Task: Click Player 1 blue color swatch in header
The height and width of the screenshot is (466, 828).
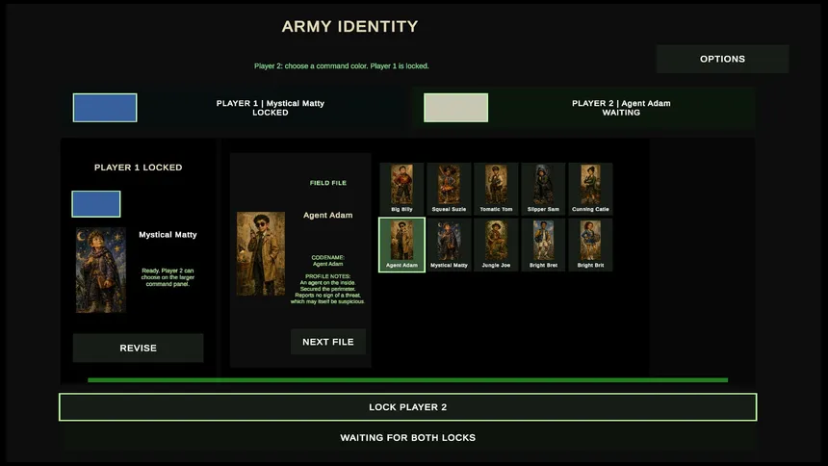Action: tap(105, 108)
